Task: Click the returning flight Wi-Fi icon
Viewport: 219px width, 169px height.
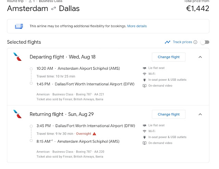Action: (x=144, y=131)
